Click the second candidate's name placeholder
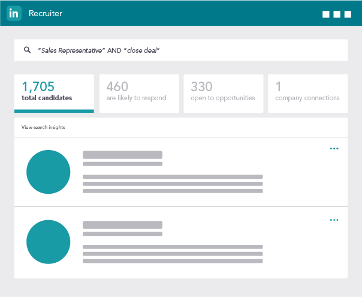The height and width of the screenshot is (297, 362). (123, 225)
